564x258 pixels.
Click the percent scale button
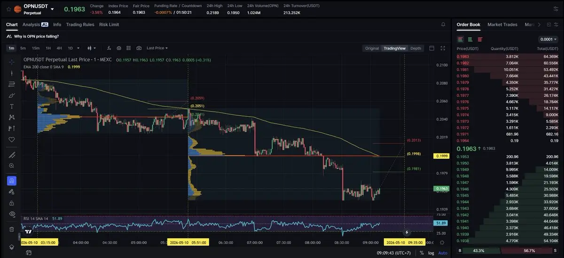pos(422,253)
